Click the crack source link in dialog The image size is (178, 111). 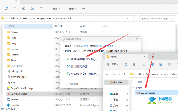(86, 46)
